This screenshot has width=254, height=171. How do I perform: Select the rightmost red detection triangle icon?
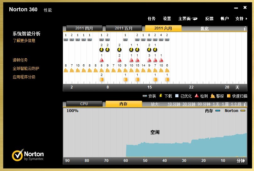point(161,60)
